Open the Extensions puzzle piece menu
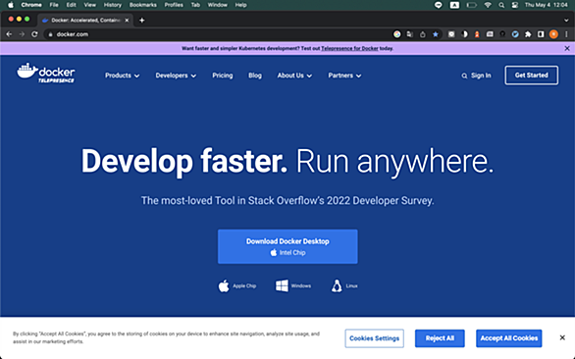This screenshot has width=575, height=359. (x=528, y=34)
